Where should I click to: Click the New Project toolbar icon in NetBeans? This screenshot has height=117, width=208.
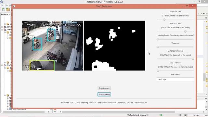point(8,9)
